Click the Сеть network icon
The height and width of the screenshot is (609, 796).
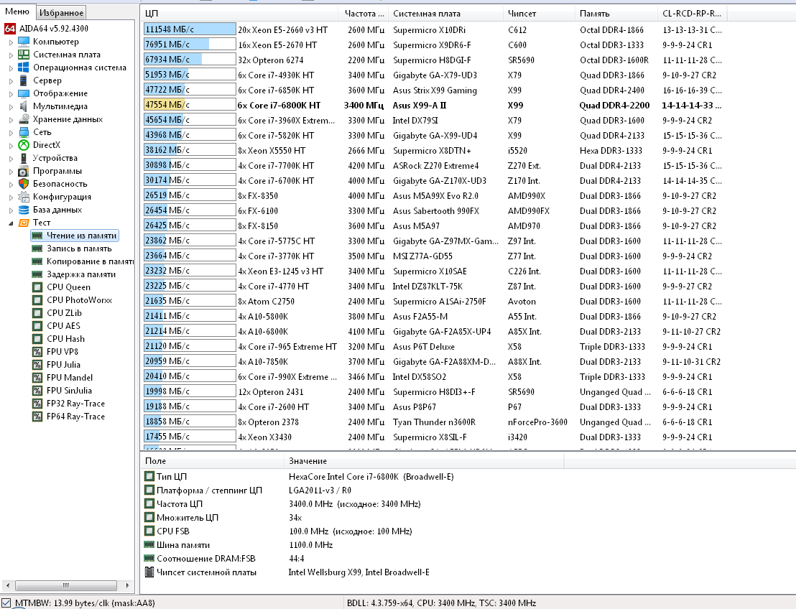coord(24,132)
